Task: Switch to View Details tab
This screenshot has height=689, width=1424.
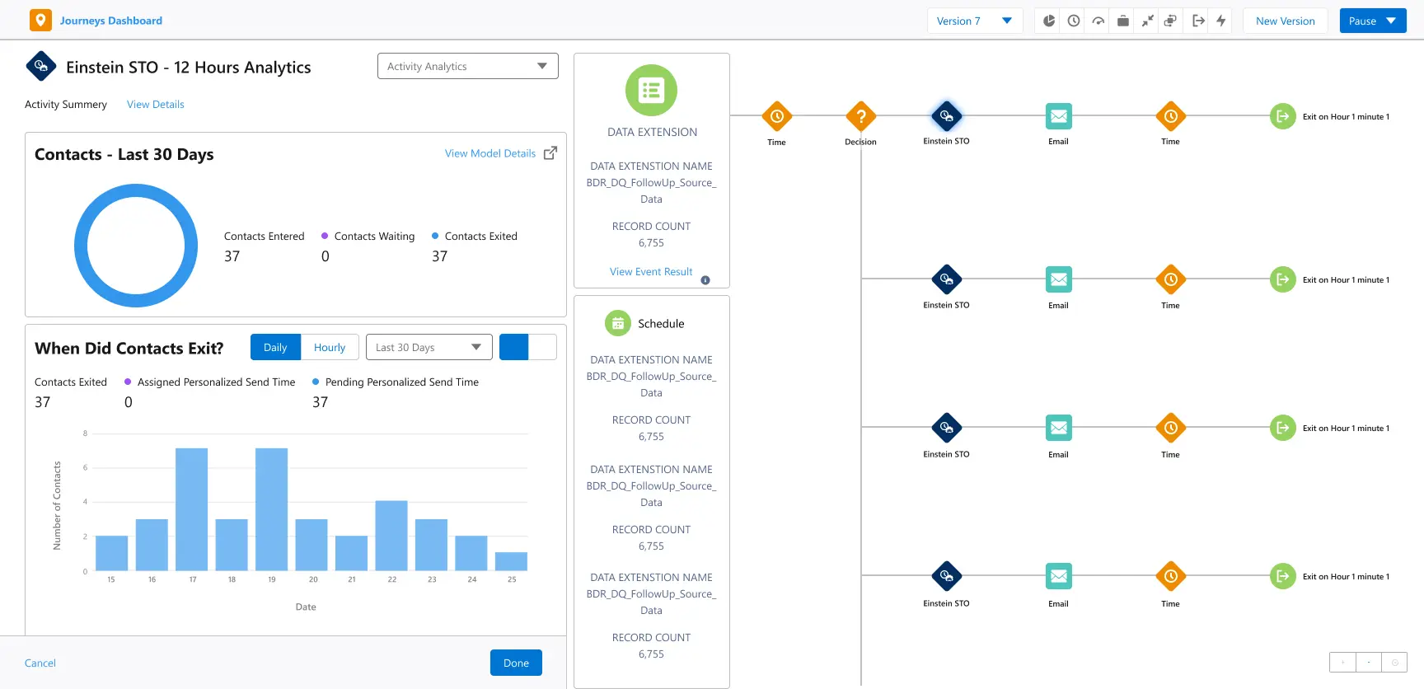Action: [x=156, y=104]
